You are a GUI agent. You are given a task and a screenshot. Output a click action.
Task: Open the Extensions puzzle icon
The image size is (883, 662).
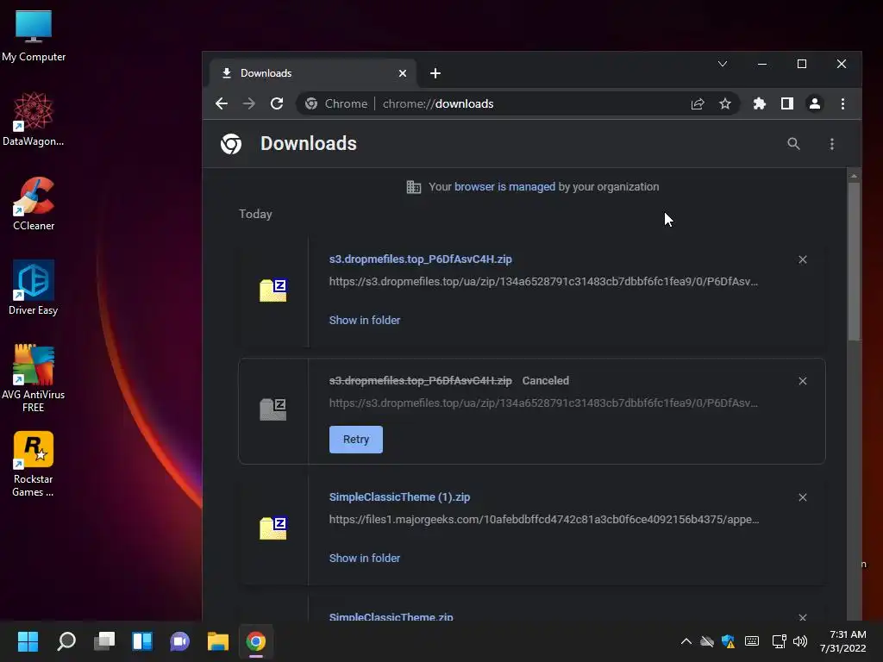tap(760, 103)
